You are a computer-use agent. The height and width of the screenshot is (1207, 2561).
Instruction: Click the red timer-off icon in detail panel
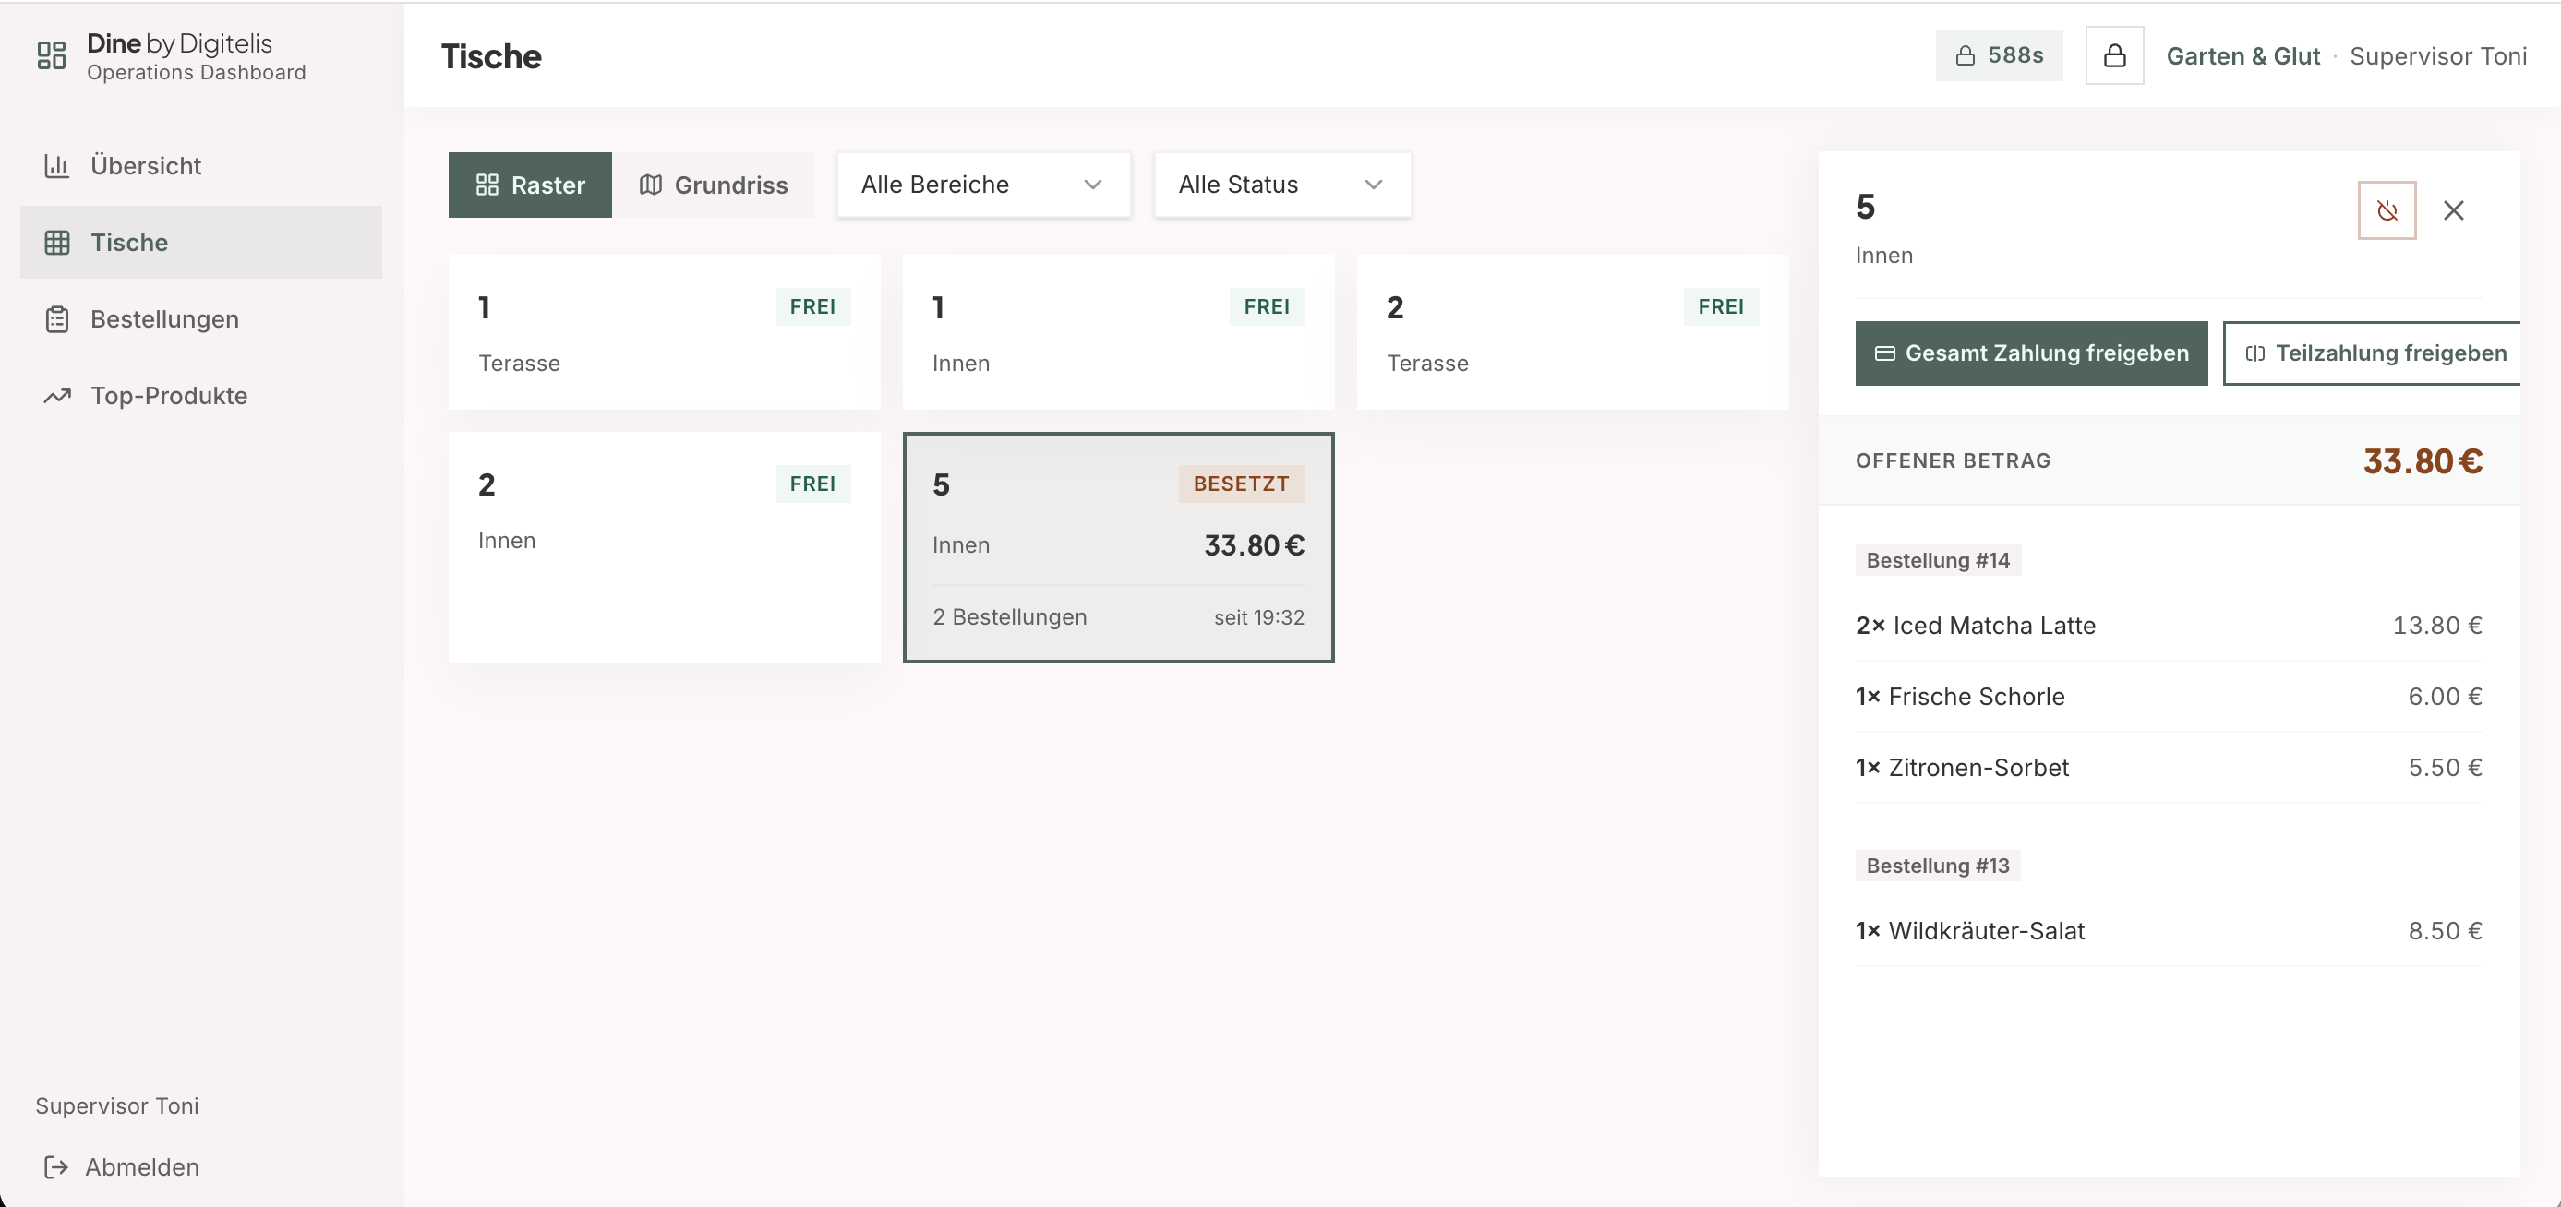click(x=2387, y=210)
